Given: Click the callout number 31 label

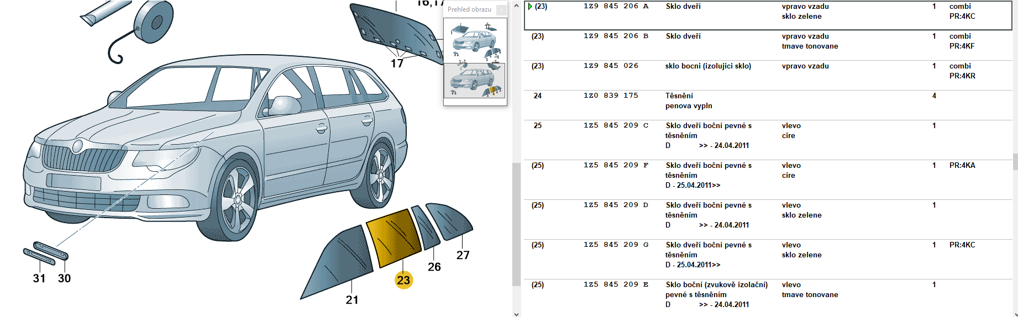Looking at the screenshot, I should pos(39,278).
